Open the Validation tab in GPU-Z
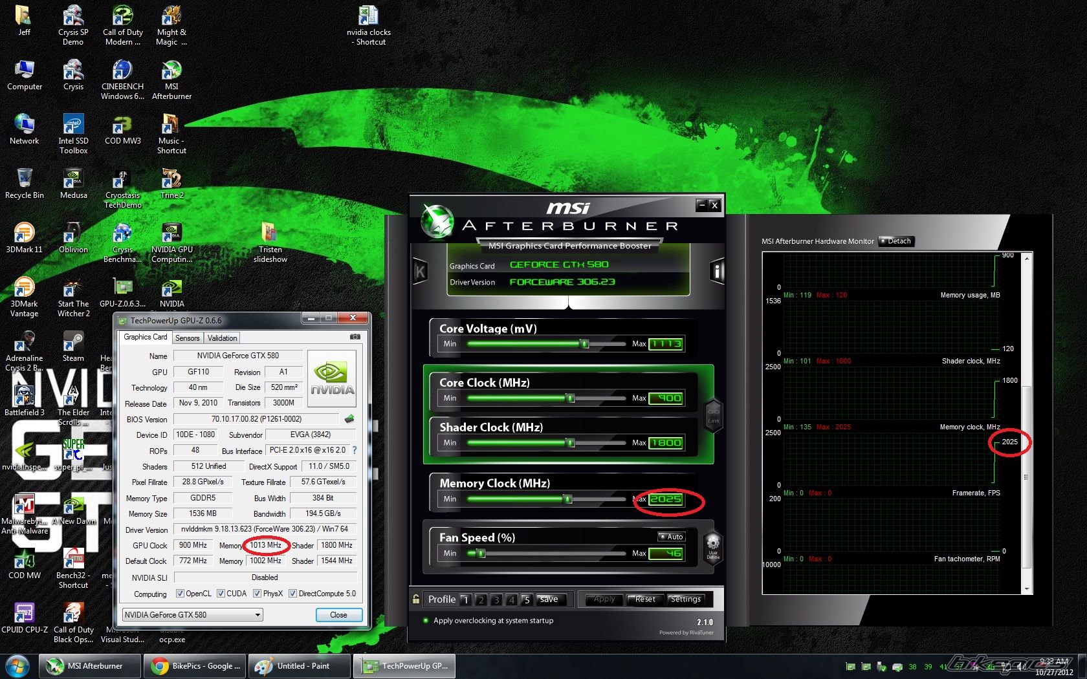The image size is (1087, 679). (x=222, y=338)
